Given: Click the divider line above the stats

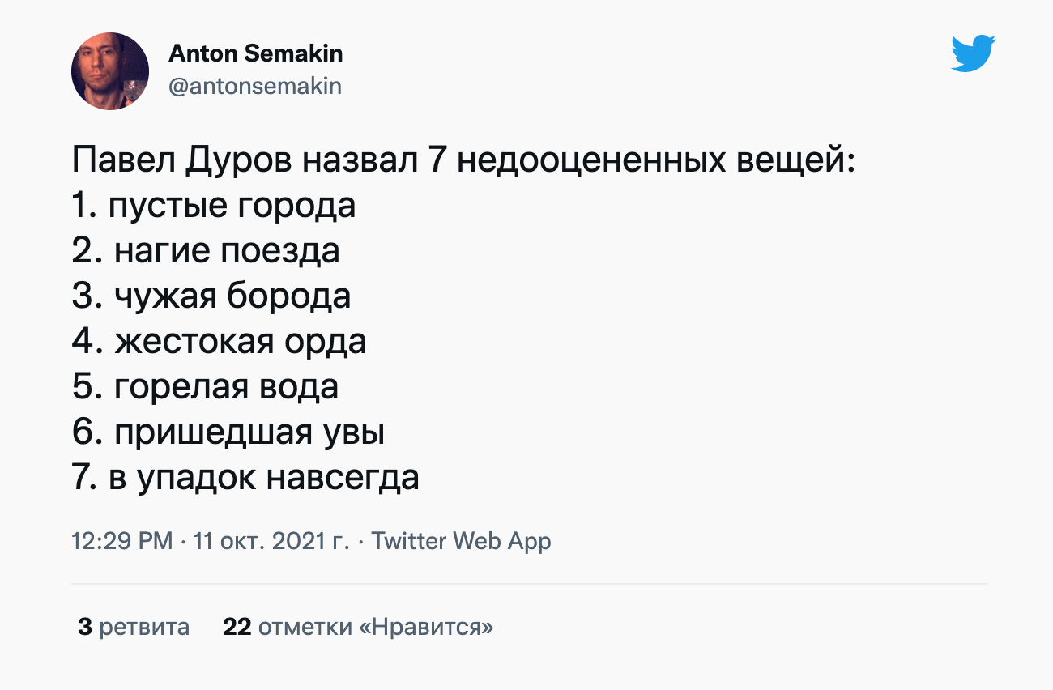Looking at the screenshot, I should coord(529,583).
